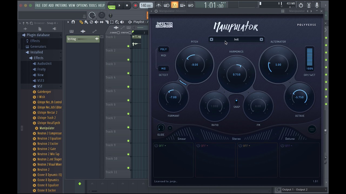This screenshot has width=346, height=194.
Task: Click the lips icon in Manipulator
Action: pyautogui.click(x=312, y=129)
